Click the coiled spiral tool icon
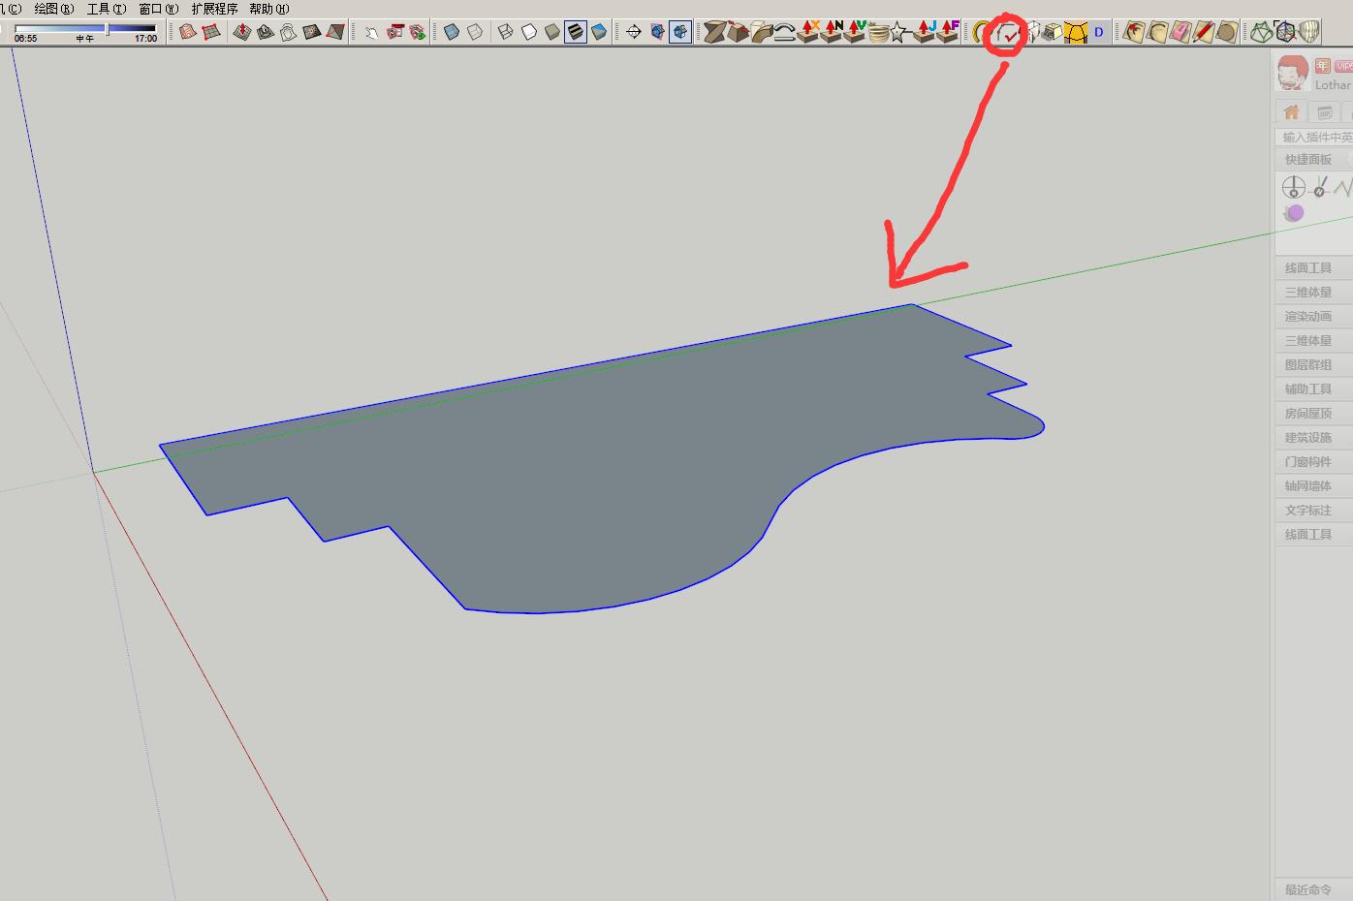 878,33
